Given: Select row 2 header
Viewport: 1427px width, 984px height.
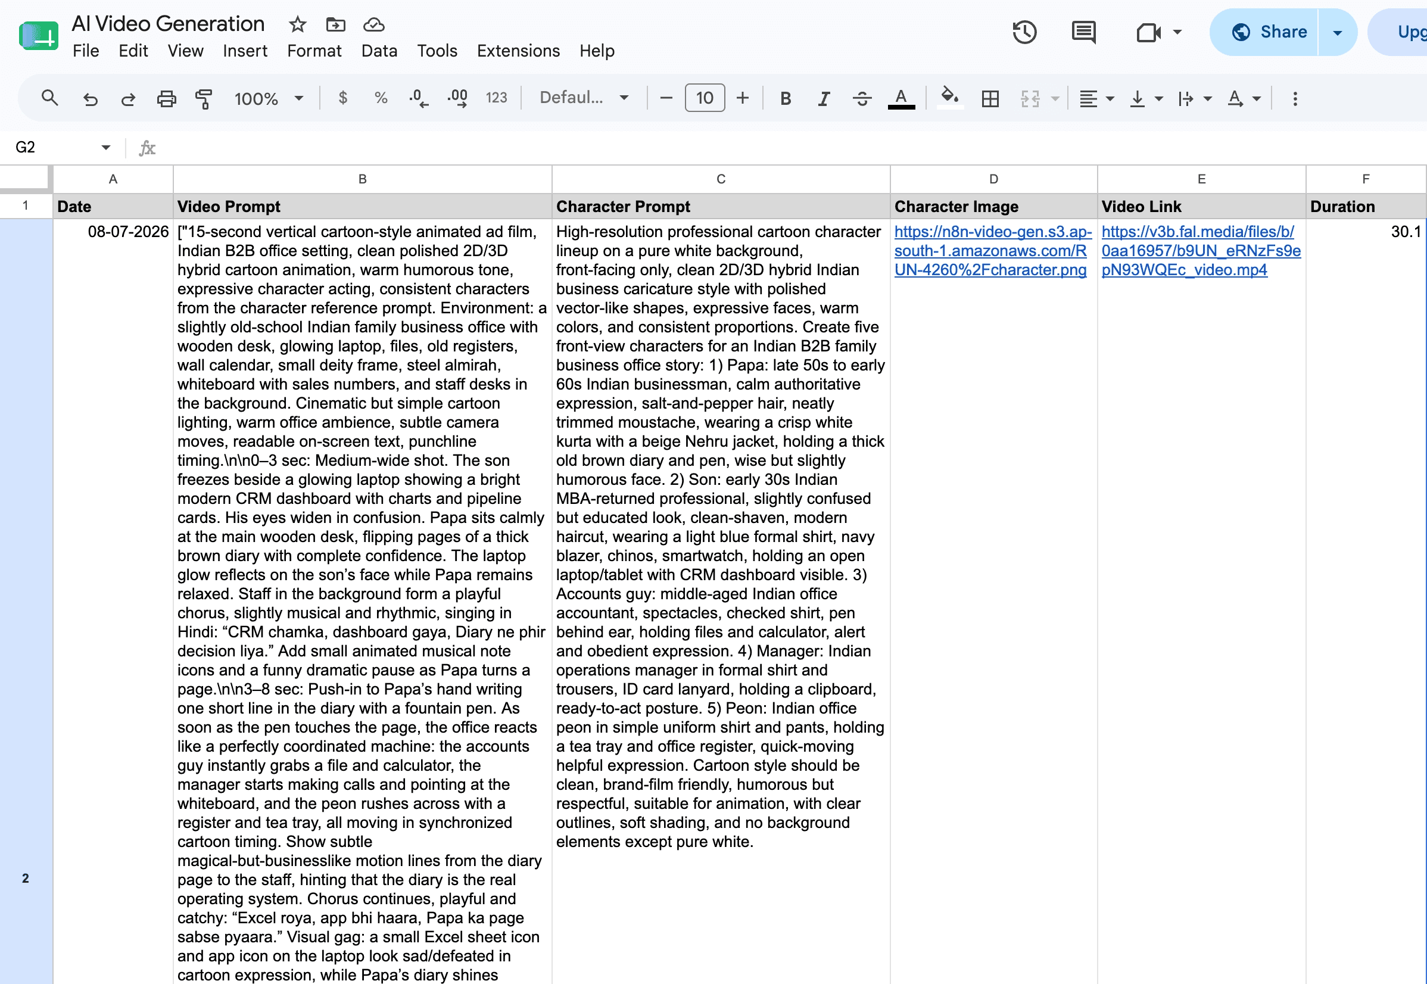Looking at the screenshot, I should (26, 878).
